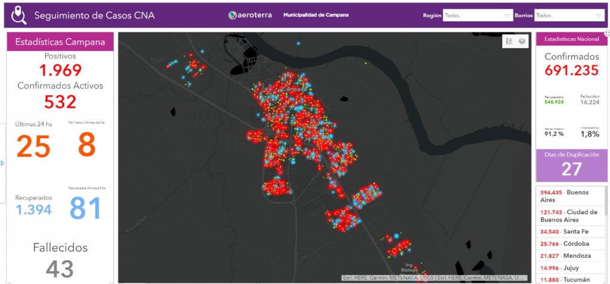
Task: Open the map legend list icon
Action: (x=509, y=41)
